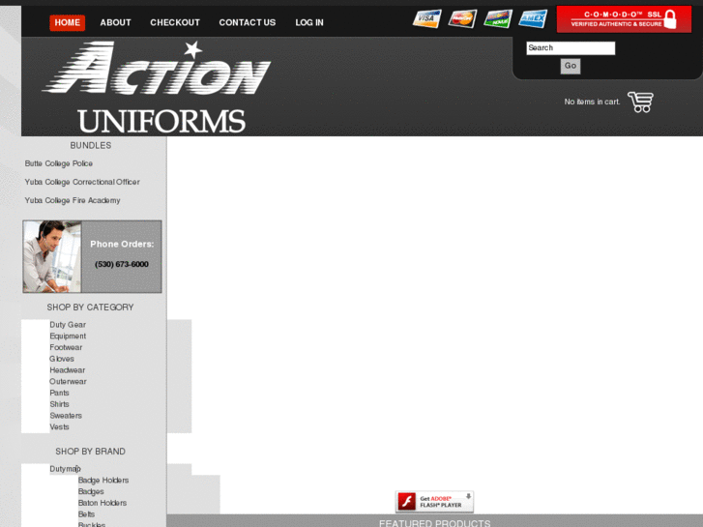Open the Vests category
703x527 pixels.
point(59,427)
